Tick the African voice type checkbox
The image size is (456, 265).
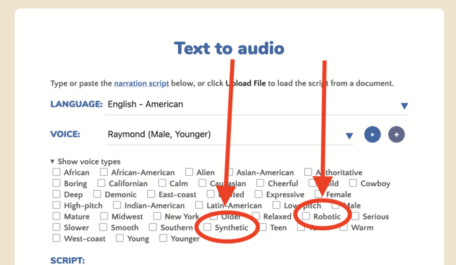57,173
